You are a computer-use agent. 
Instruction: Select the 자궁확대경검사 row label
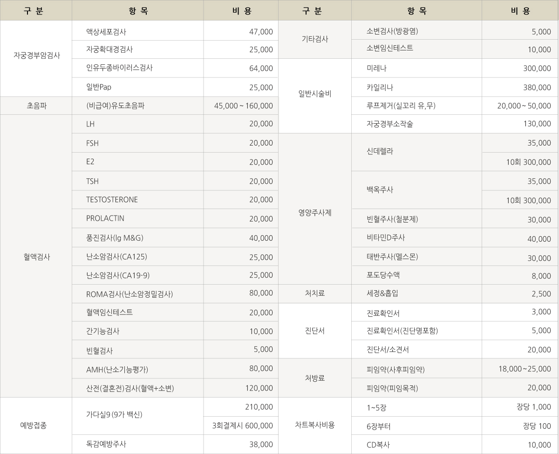109,49
